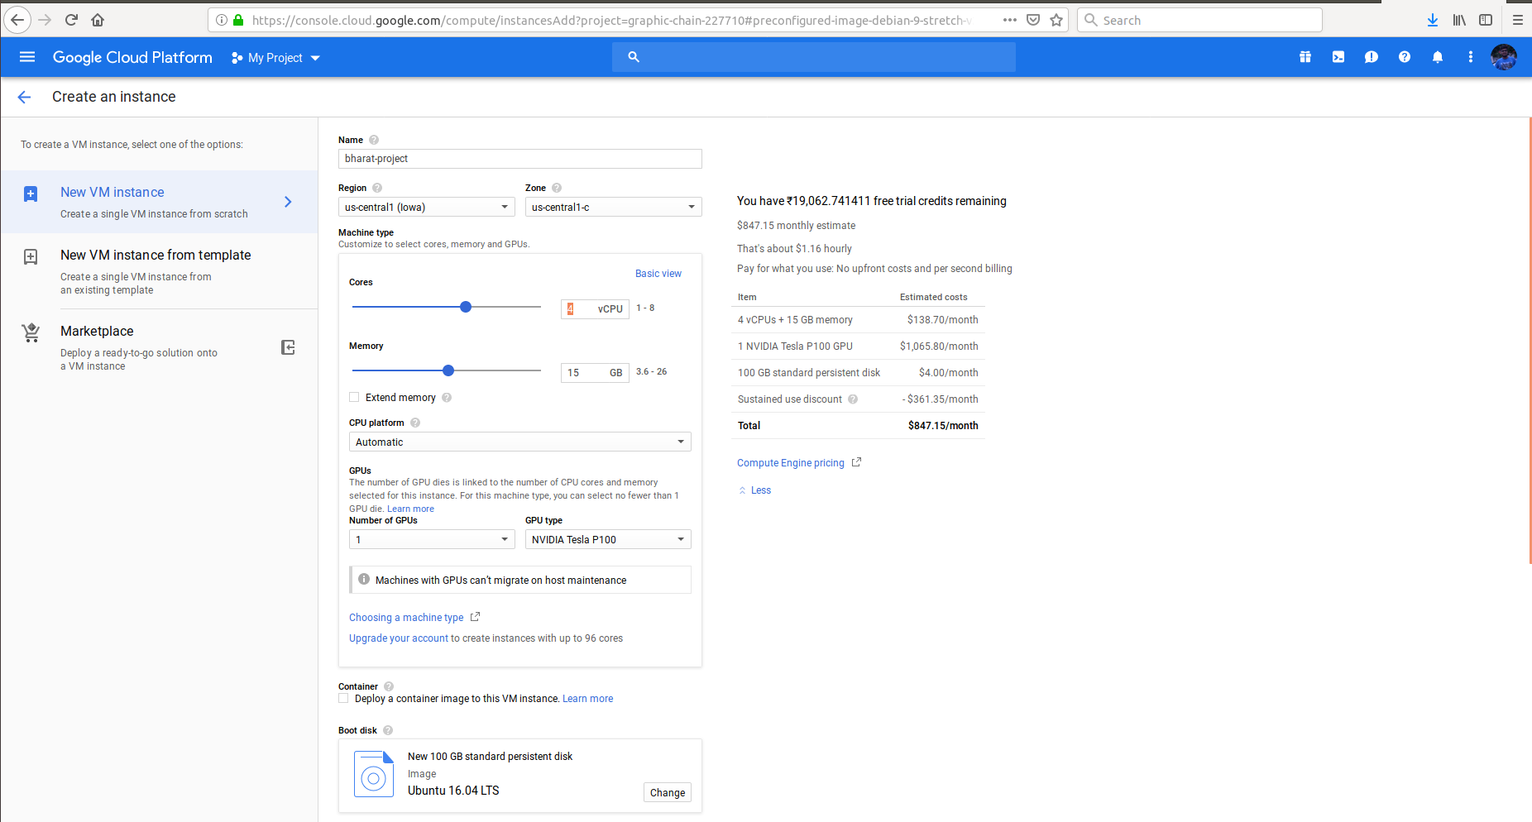Click the help icon next to Zone
The height and width of the screenshot is (822, 1532).
click(x=557, y=188)
